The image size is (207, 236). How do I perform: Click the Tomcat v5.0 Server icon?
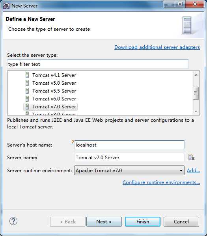point(27,83)
